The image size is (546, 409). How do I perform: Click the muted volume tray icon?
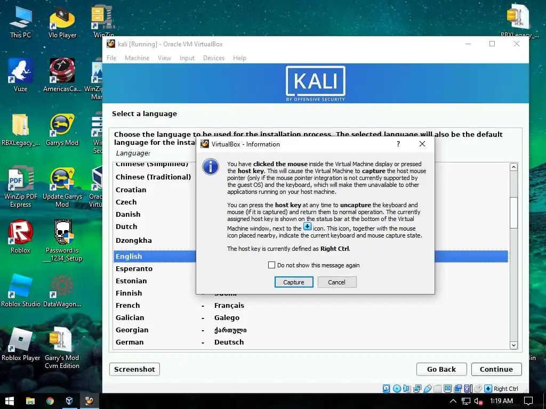tap(479, 402)
